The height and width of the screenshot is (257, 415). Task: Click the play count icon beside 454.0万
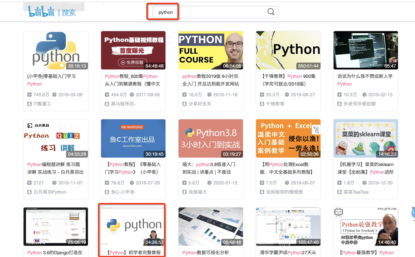pos(107,95)
